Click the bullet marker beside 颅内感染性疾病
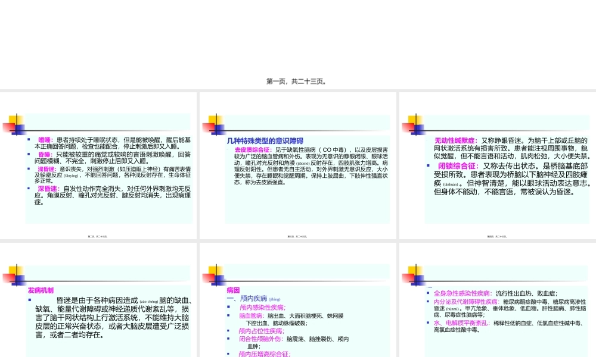The image size is (596, 357). 229,306
